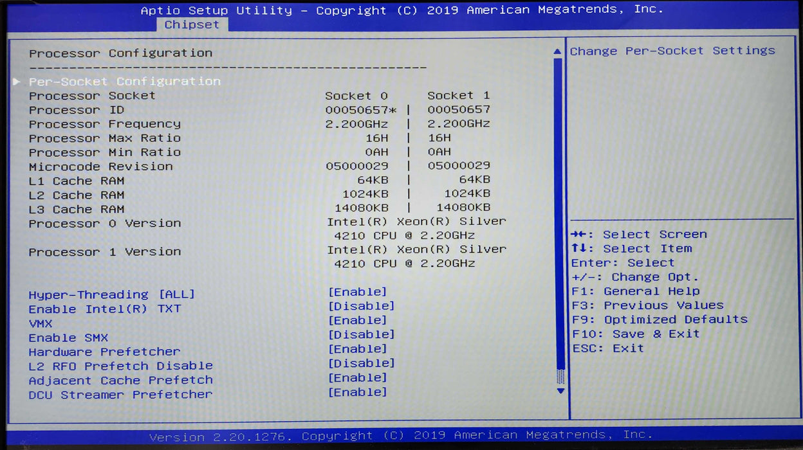Click the arrow beside Per-Socket Configuration
Image resolution: width=803 pixels, height=450 pixels.
click(17, 82)
